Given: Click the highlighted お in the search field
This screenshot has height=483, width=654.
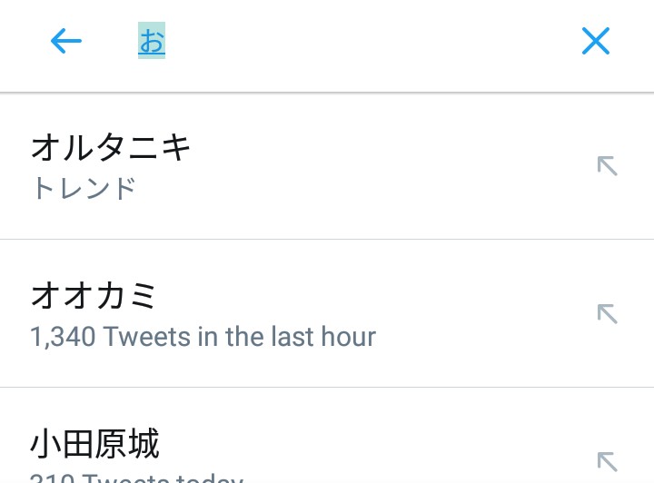Looking at the screenshot, I should click(x=152, y=42).
